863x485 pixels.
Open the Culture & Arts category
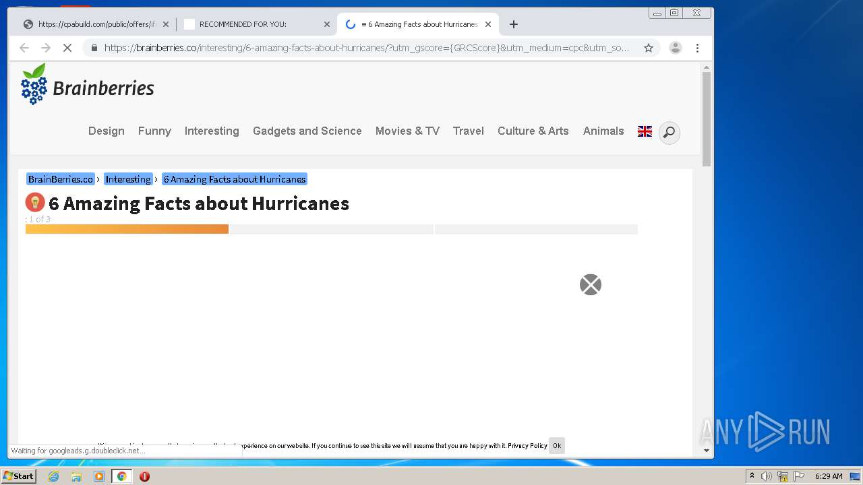tap(533, 131)
